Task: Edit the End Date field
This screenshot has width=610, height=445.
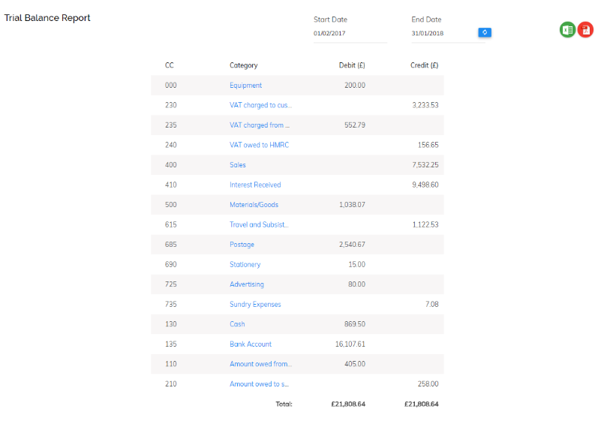Action: (x=443, y=34)
